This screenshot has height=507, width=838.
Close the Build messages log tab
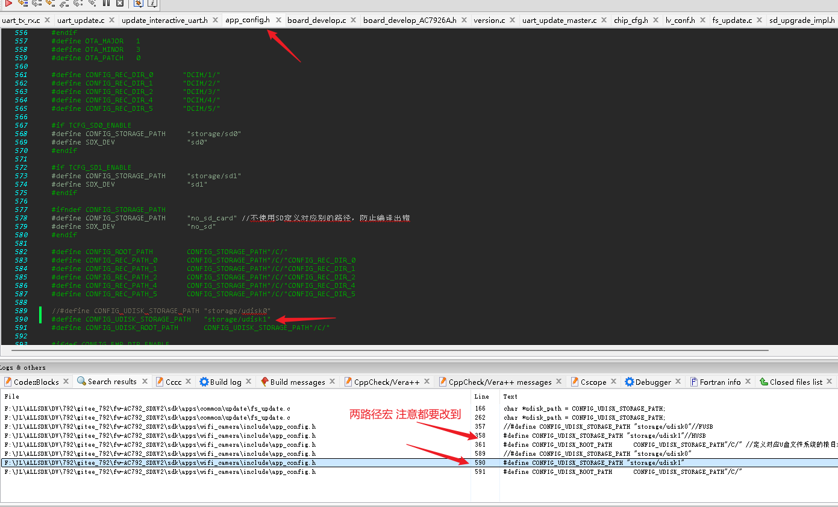(333, 381)
